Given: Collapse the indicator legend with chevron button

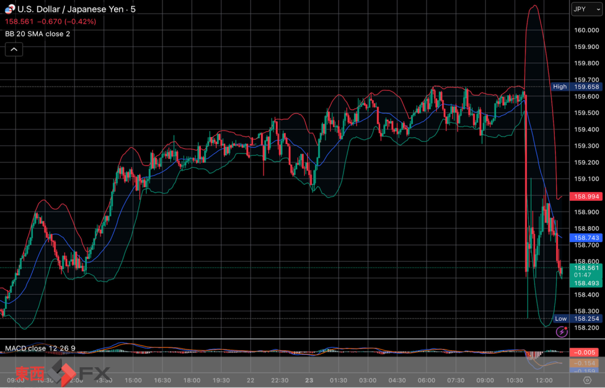Looking at the screenshot, I should click(14, 50).
